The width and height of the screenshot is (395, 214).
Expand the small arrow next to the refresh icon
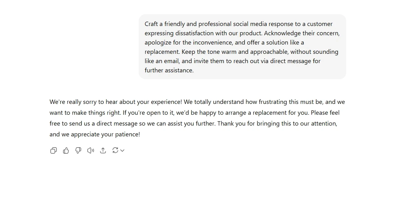tap(122, 151)
